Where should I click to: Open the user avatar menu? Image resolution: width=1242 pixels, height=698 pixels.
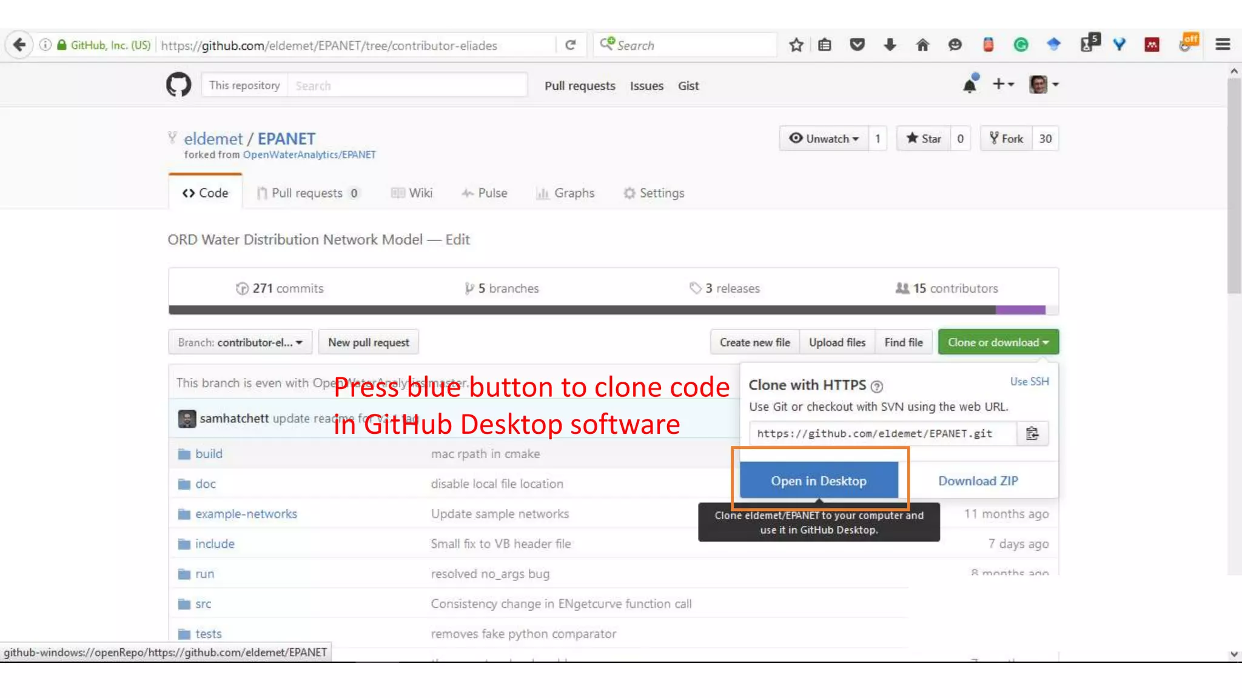click(1044, 84)
